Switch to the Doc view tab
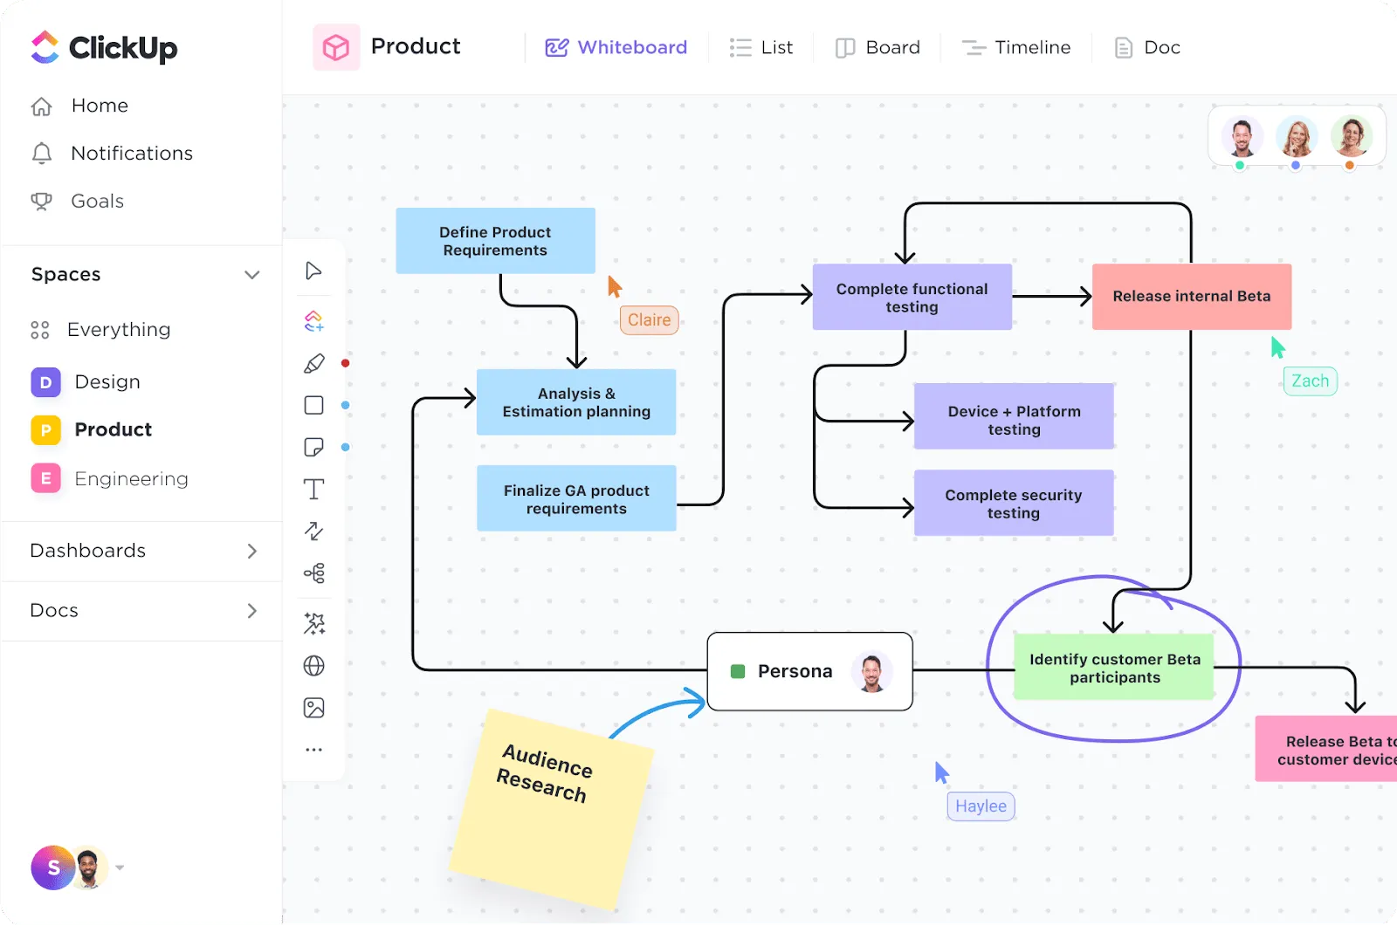 pos(1147,47)
